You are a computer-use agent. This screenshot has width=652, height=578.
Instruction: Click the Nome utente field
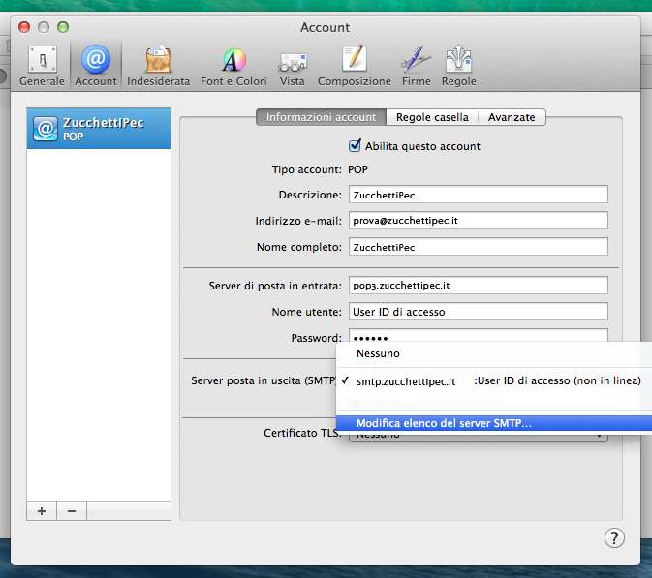(479, 312)
